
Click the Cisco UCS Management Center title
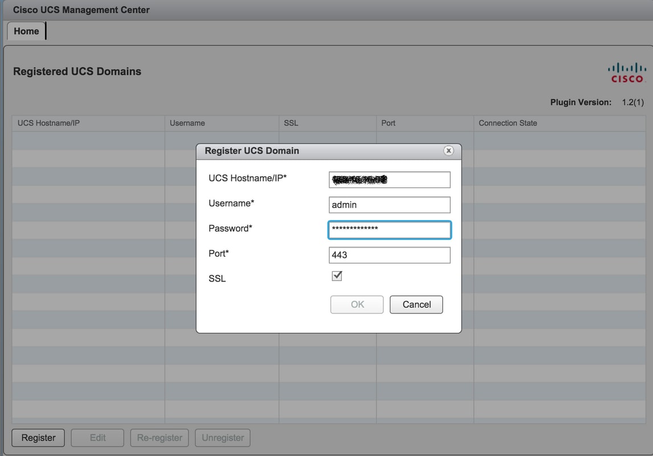click(81, 10)
